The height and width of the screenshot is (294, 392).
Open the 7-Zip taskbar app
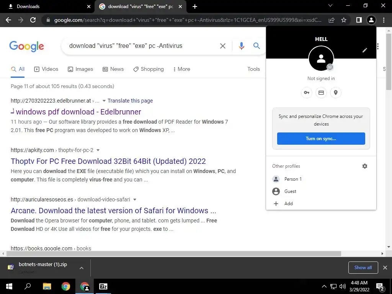click(103, 286)
